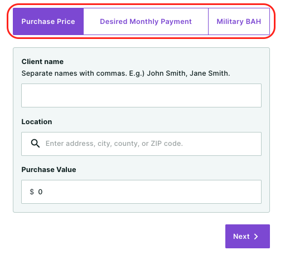The height and width of the screenshot is (260, 285).
Task: Switch to Desired Monthly Payment tab
Action: click(x=146, y=21)
